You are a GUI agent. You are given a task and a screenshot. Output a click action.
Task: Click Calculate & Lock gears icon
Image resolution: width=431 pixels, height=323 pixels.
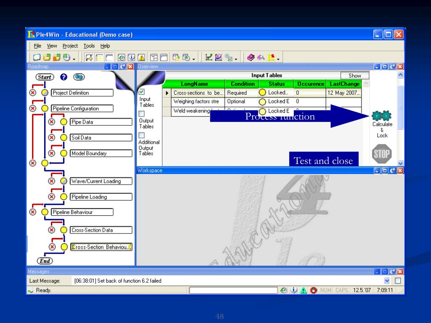pyautogui.click(x=381, y=116)
